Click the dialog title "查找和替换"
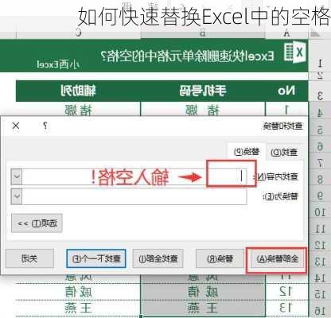Viewport: 331px width, 318px height. coord(283,126)
